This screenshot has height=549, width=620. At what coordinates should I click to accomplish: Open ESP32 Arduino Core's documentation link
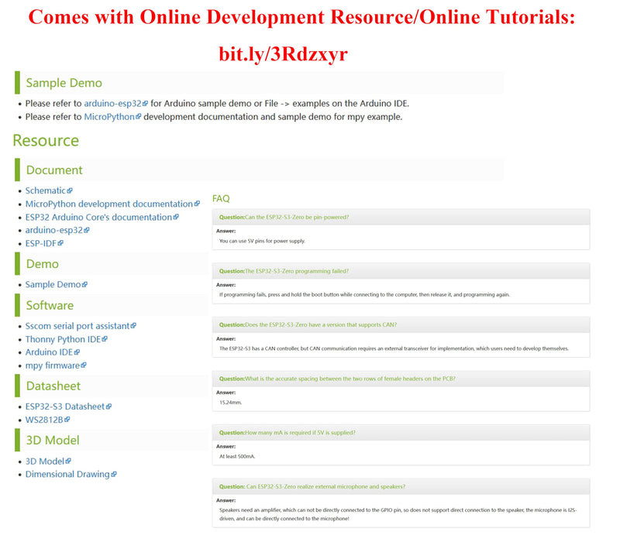(x=98, y=217)
